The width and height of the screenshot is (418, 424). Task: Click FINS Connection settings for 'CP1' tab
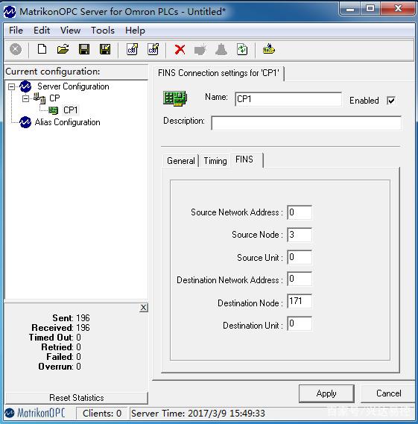tap(218, 73)
